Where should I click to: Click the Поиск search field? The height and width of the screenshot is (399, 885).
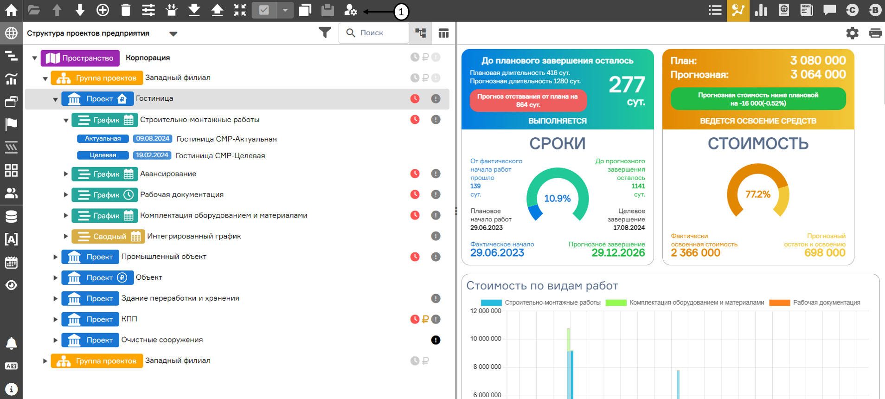(x=374, y=33)
